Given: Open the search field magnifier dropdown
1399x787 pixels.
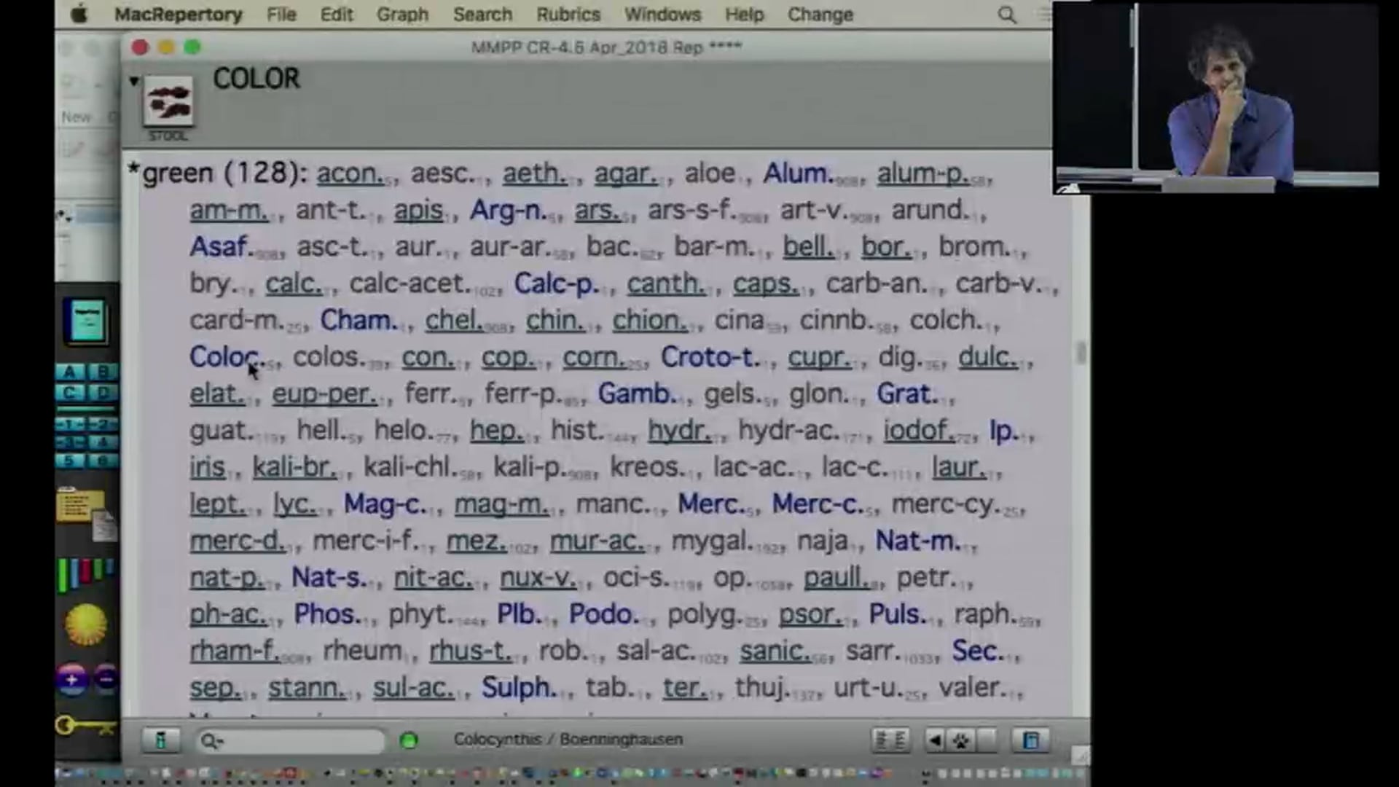Looking at the screenshot, I should point(211,741).
